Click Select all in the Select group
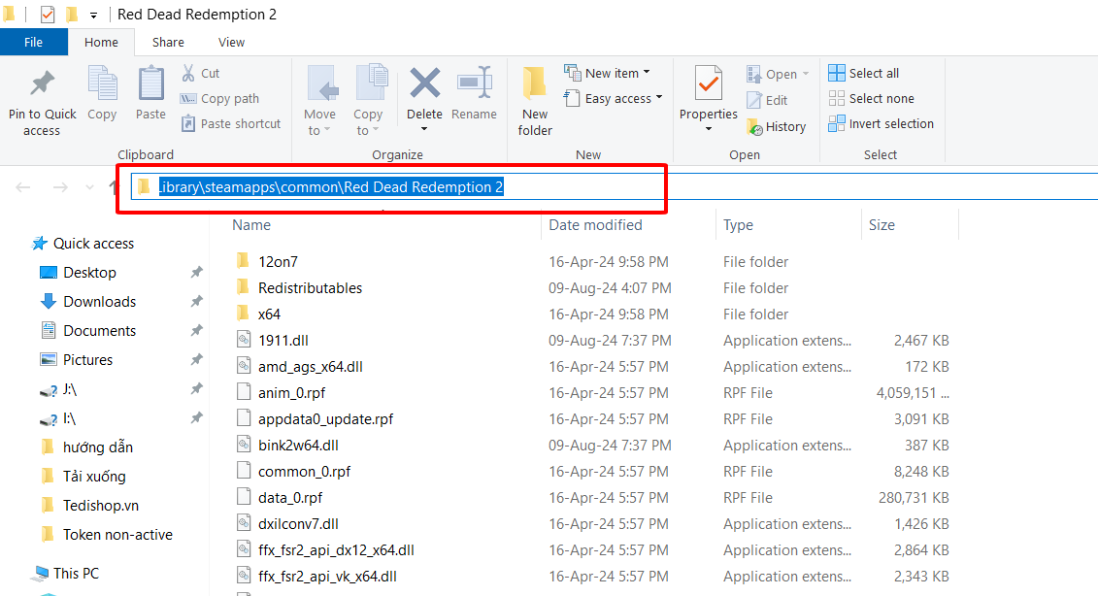This screenshot has width=1098, height=596. pyautogui.click(x=863, y=73)
